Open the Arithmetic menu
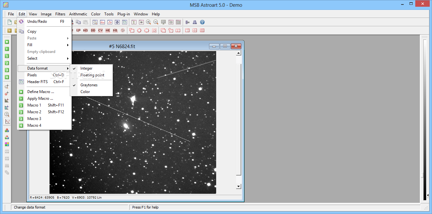Image resolution: width=432 pixels, height=214 pixels. click(78, 14)
